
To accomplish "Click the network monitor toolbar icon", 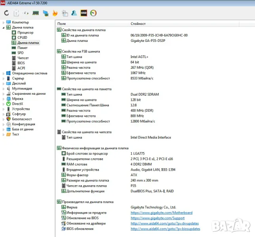I will point(45,13).
